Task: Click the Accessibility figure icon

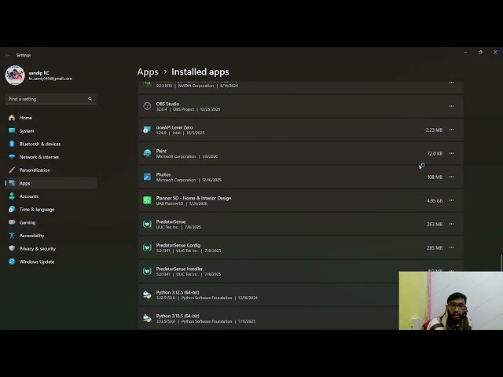Action: pyautogui.click(x=12, y=236)
